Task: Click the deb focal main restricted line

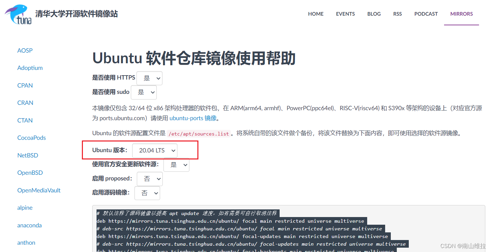Action: click(231, 221)
